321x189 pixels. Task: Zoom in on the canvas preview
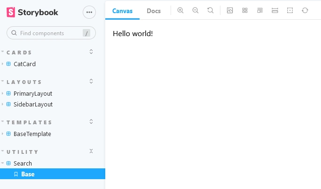click(180, 10)
